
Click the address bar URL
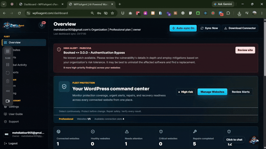pos(50,13)
